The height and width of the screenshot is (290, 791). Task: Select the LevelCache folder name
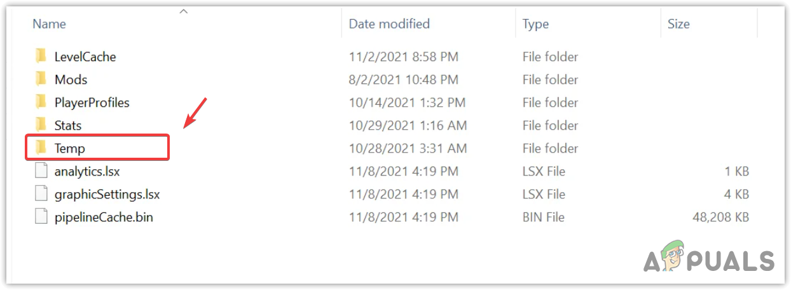pyautogui.click(x=85, y=57)
